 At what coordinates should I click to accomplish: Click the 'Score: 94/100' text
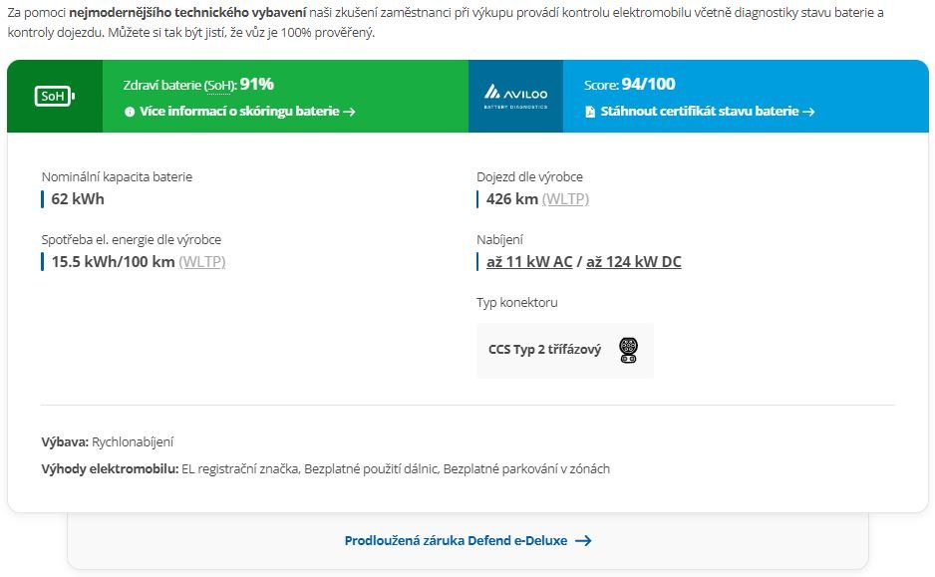[x=629, y=85]
